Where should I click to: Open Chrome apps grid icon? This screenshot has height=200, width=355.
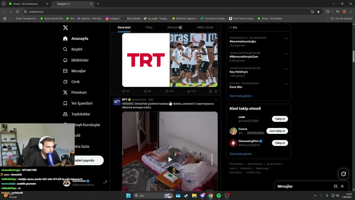pyautogui.click(x=5, y=19)
